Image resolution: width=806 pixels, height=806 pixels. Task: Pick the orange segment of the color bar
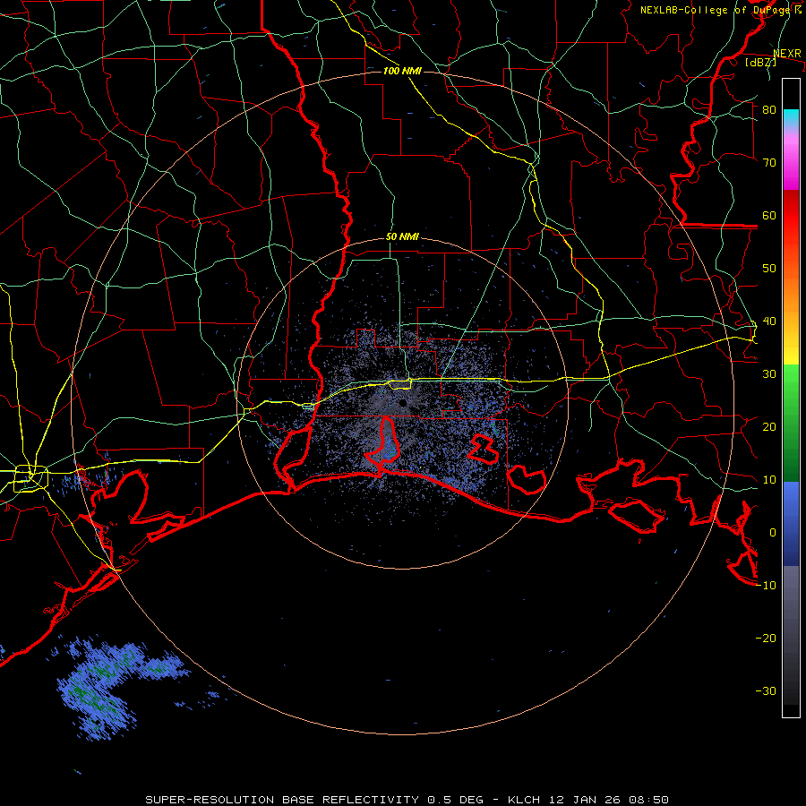[x=791, y=293]
